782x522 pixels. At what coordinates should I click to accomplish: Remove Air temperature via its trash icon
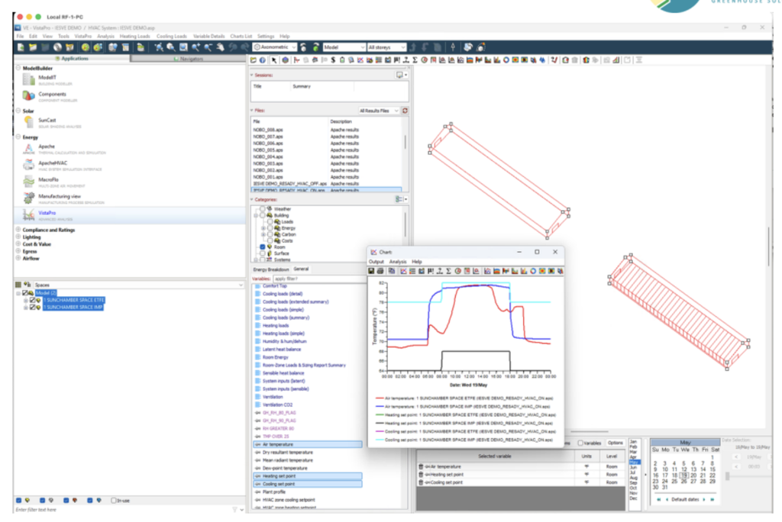[421, 467]
